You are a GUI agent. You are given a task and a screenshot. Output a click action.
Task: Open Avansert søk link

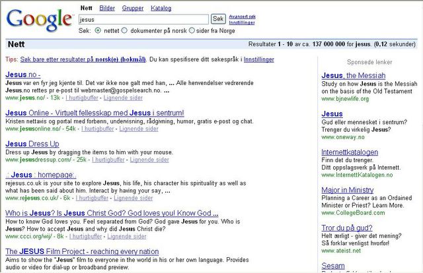click(x=243, y=16)
